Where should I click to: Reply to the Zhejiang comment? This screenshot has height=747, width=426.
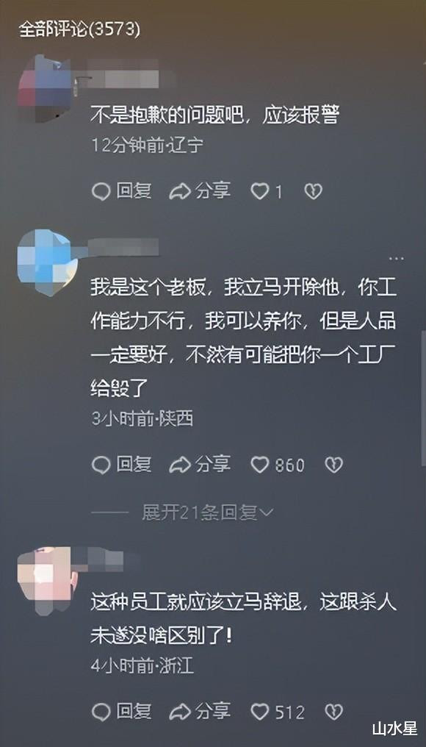tap(121, 712)
